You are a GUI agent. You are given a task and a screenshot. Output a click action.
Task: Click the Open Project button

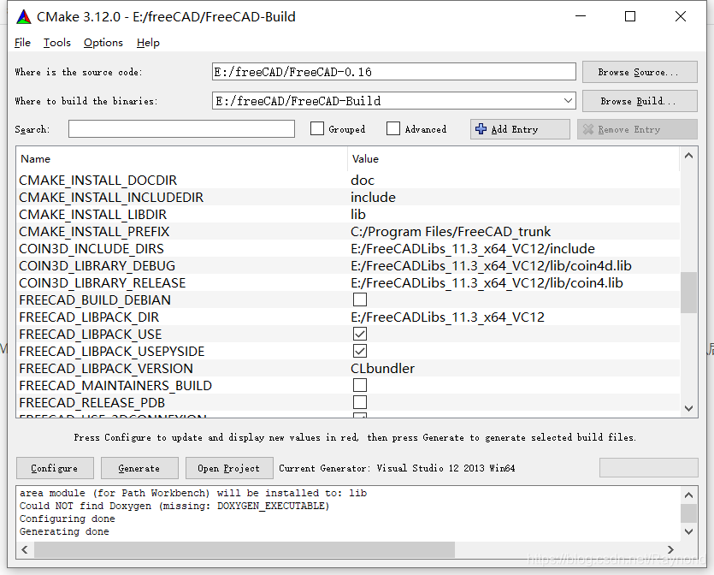point(229,468)
